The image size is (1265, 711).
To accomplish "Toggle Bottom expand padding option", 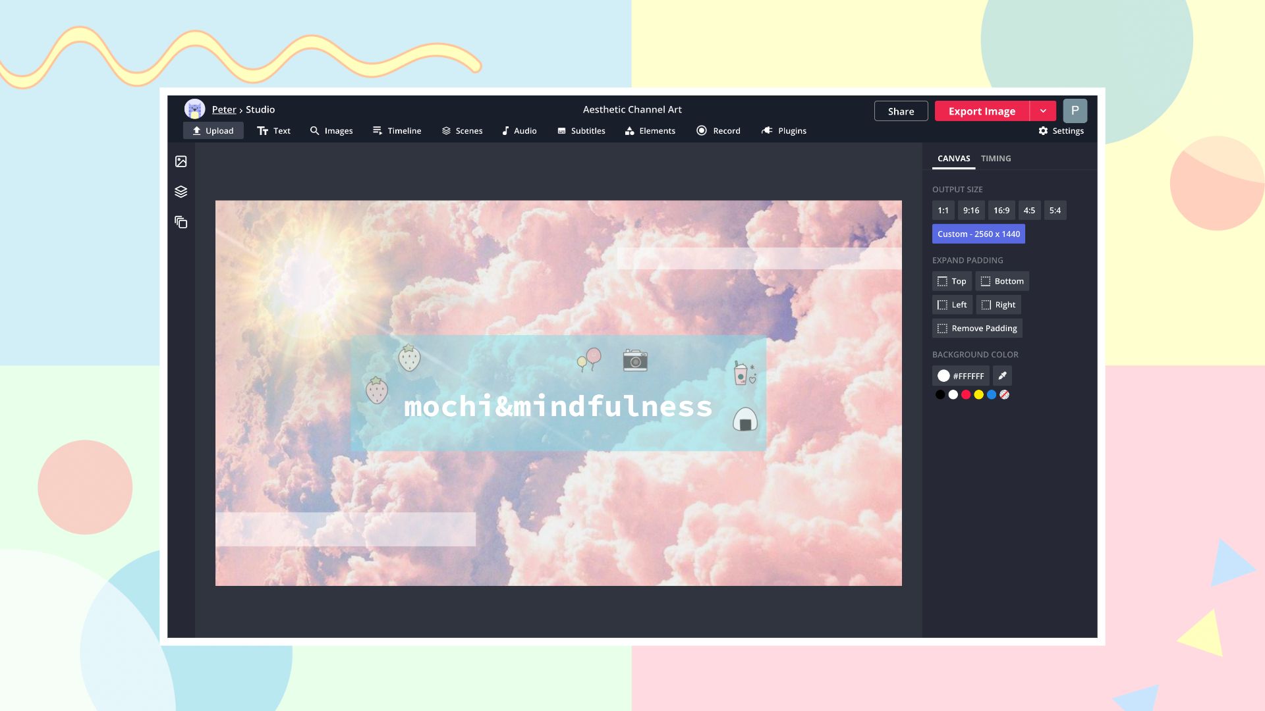I will [x=1001, y=280].
